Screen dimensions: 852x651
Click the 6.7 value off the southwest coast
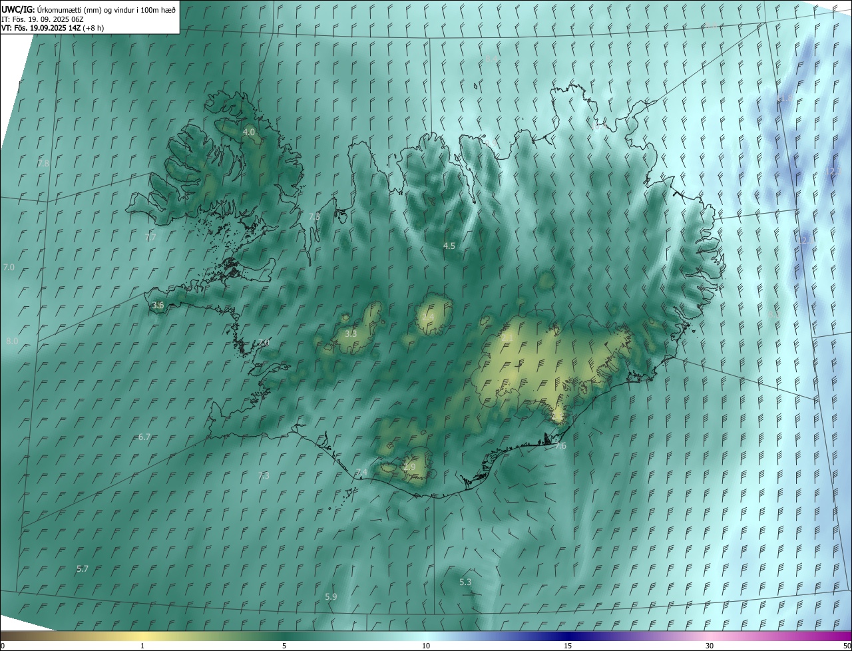pyautogui.click(x=144, y=437)
